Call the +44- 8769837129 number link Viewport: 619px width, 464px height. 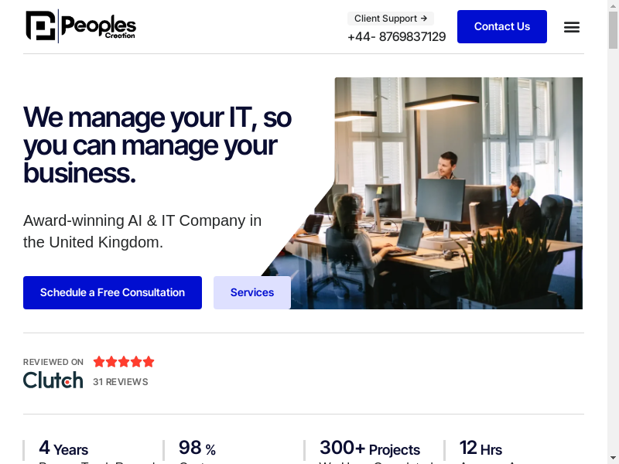coord(396,36)
